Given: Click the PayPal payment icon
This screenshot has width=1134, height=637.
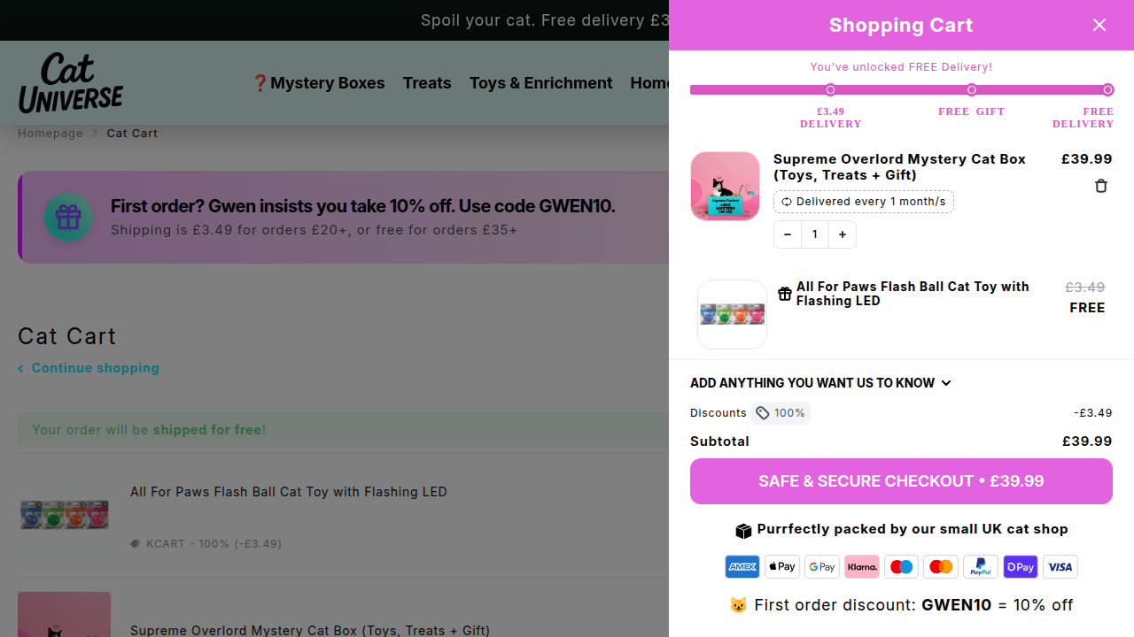Looking at the screenshot, I should [x=981, y=567].
